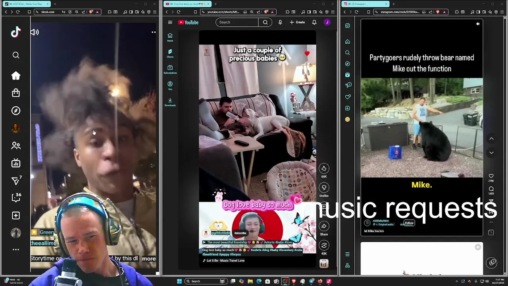The height and width of the screenshot is (286, 508).
Task: Remix the YouTube Short (43K)
Action: click(324, 245)
